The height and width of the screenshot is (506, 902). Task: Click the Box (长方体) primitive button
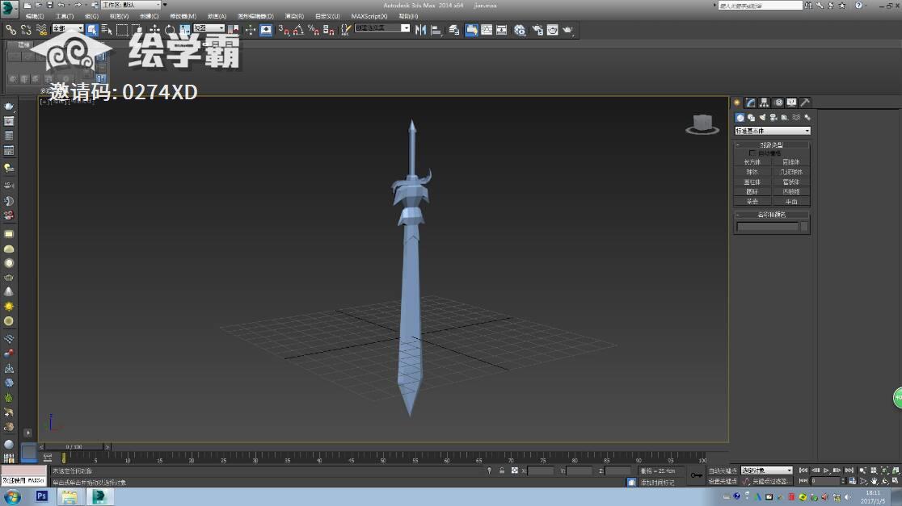coord(752,162)
